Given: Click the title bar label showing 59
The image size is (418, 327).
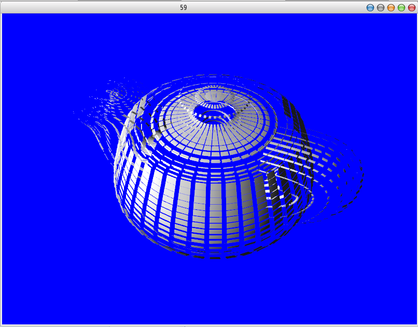Looking at the screenshot, I should point(184,7).
